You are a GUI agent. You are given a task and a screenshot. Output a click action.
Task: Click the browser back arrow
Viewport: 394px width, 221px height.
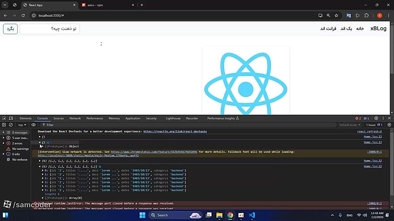point(5,15)
